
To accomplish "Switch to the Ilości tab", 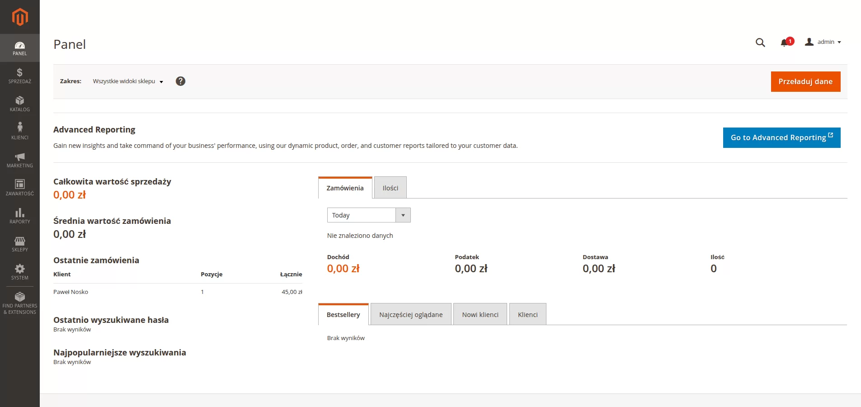I will coord(390,187).
